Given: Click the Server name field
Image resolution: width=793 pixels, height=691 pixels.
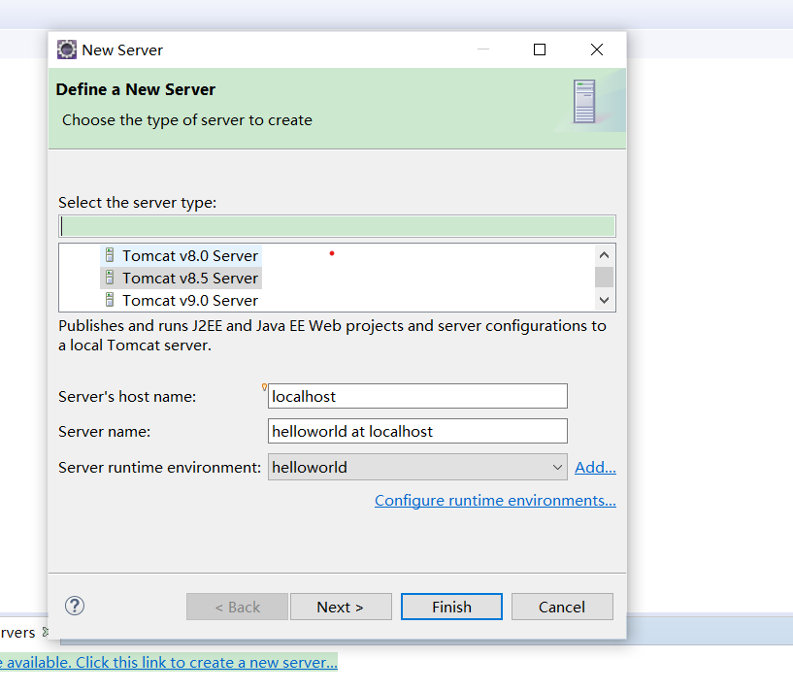Looking at the screenshot, I should 417,431.
